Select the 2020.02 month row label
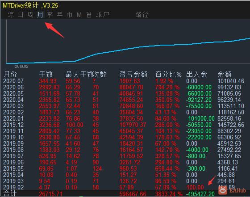 click(13, 112)
